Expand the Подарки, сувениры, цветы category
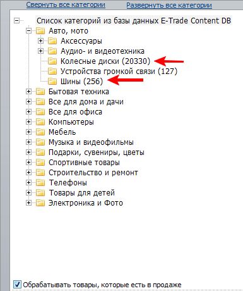This screenshot has width=243, height=291. (x=28, y=152)
